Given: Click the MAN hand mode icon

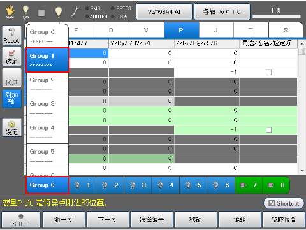Looking at the screenshot, I should [10, 12].
